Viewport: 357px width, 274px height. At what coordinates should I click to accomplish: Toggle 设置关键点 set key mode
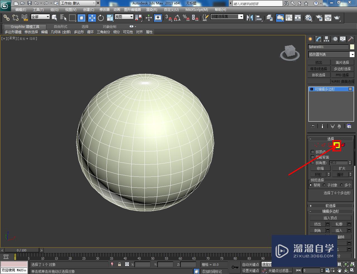click(250, 271)
